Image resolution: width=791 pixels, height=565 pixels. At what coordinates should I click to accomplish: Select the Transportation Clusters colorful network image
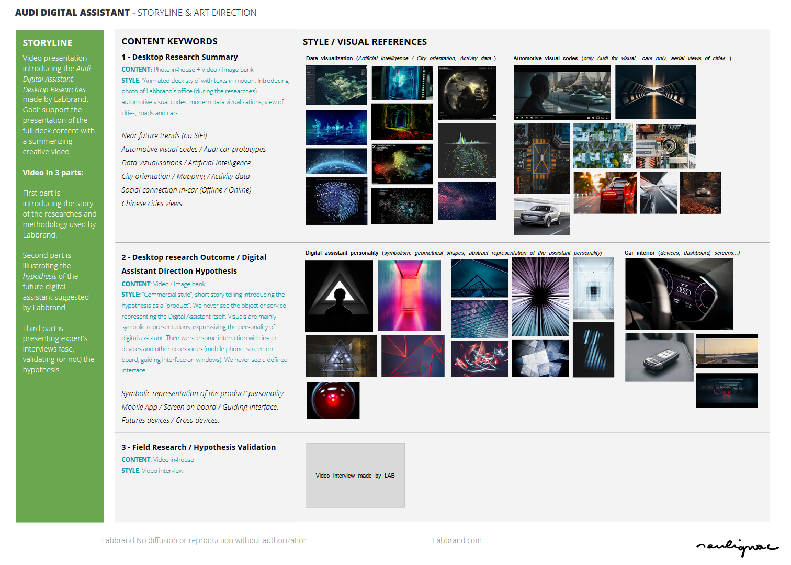(x=402, y=164)
